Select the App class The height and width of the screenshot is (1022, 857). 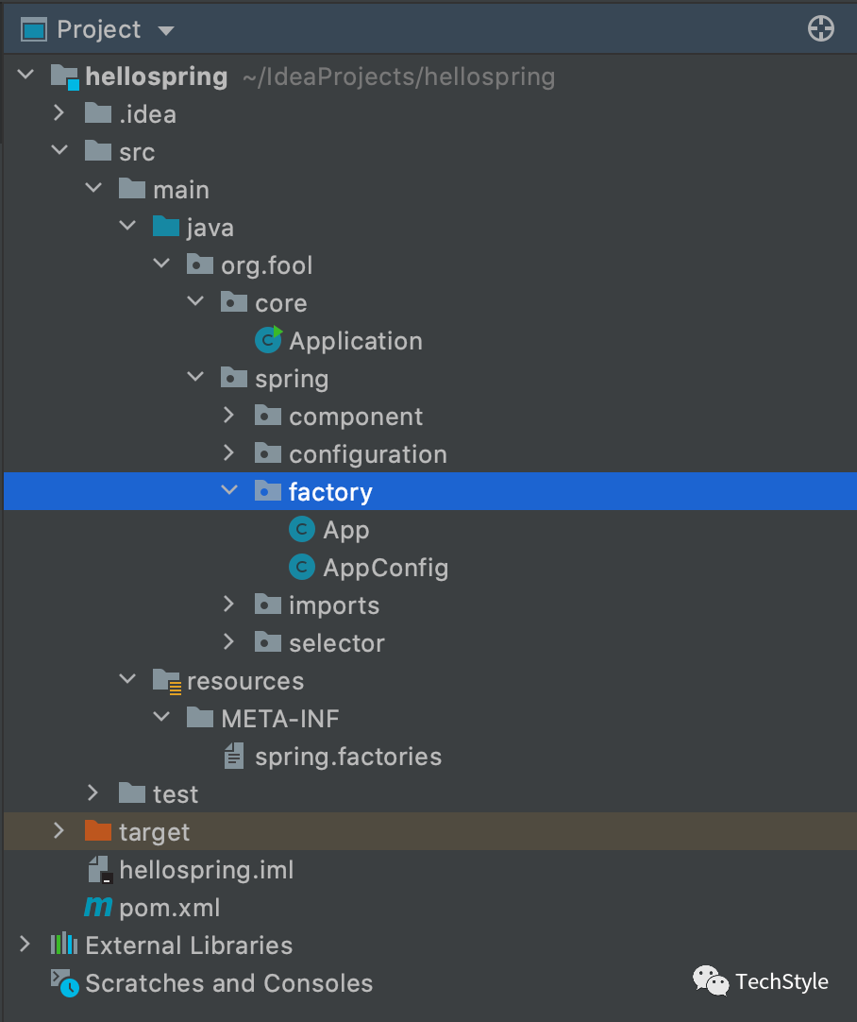tap(345, 530)
